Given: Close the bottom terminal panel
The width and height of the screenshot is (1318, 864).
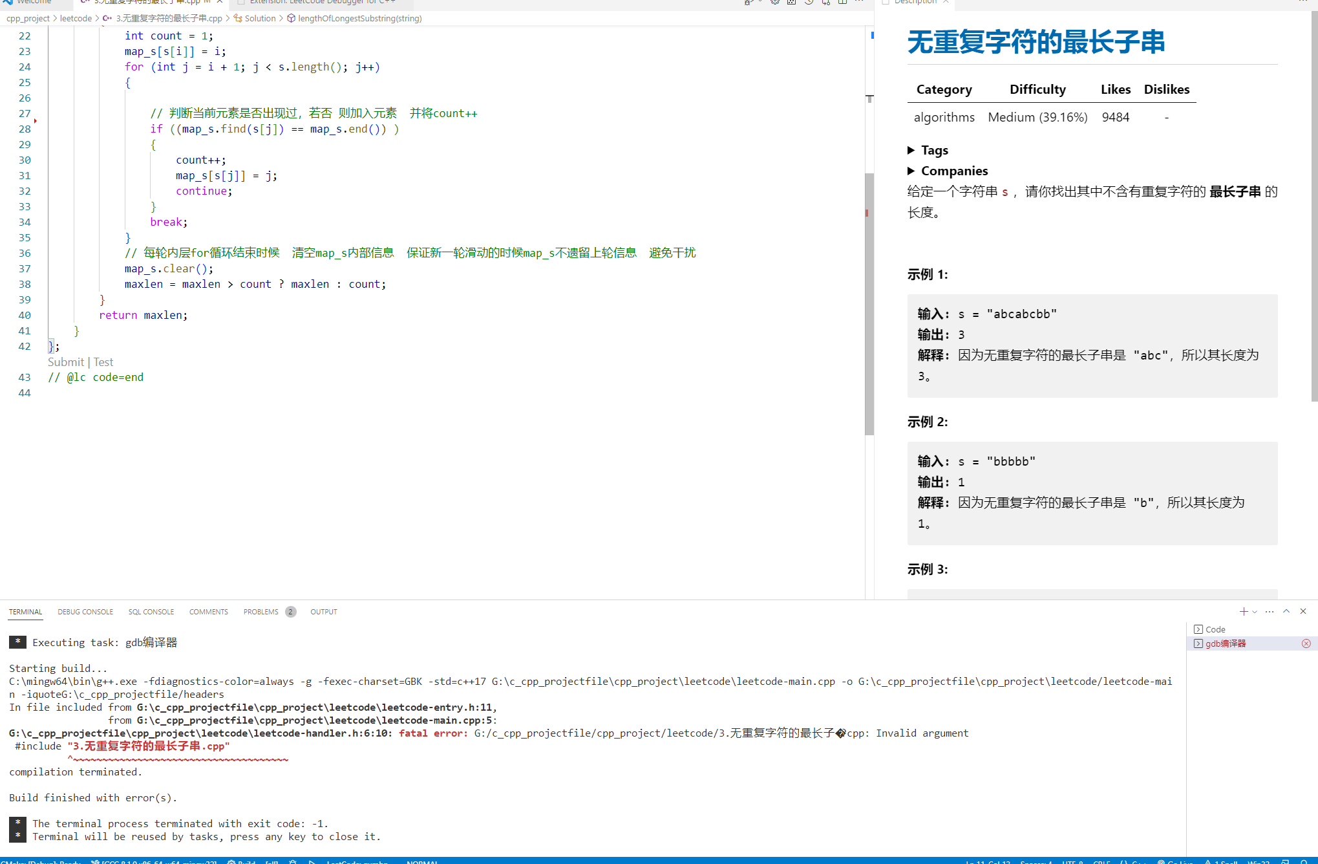Looking at the screenshot, I should coord(1303,611).
